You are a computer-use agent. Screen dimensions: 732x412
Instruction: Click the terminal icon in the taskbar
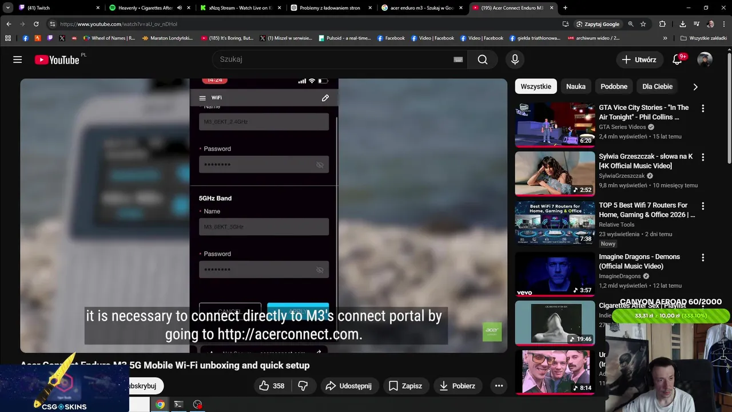coord(178,405)
